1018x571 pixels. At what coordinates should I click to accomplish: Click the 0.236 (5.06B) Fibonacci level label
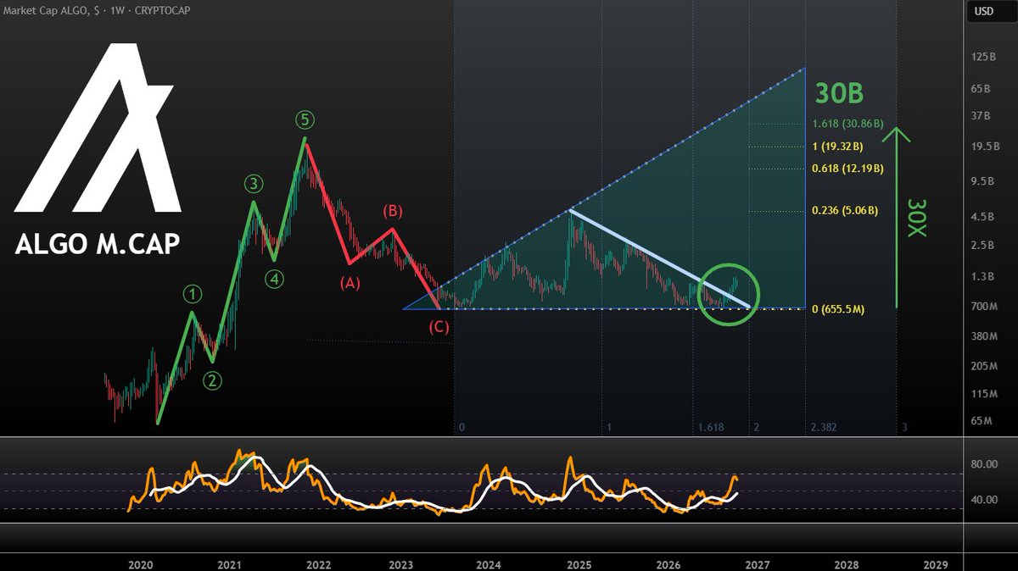(x=845, y=211)
